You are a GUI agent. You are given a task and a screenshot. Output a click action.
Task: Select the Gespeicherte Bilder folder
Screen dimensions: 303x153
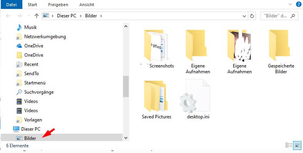click(281, 51)
